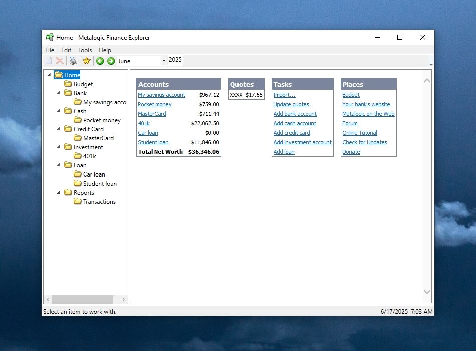The image size is (476, 351).
Task: Visit Your bank's website link
Action: pos(366,104)
